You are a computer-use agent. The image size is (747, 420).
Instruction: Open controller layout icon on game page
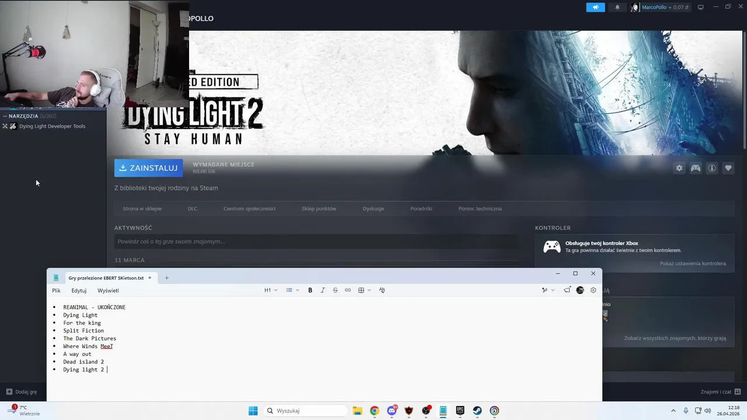tap(696, 168)
